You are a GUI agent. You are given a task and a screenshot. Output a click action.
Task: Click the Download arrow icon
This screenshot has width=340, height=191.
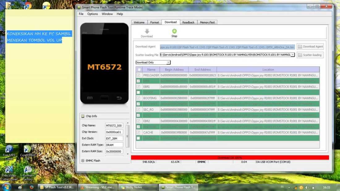pyautogui.click(x=147, y=31)
